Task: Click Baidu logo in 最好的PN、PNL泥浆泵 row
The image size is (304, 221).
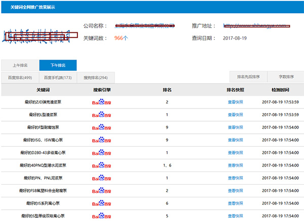Action: (101, 178)
